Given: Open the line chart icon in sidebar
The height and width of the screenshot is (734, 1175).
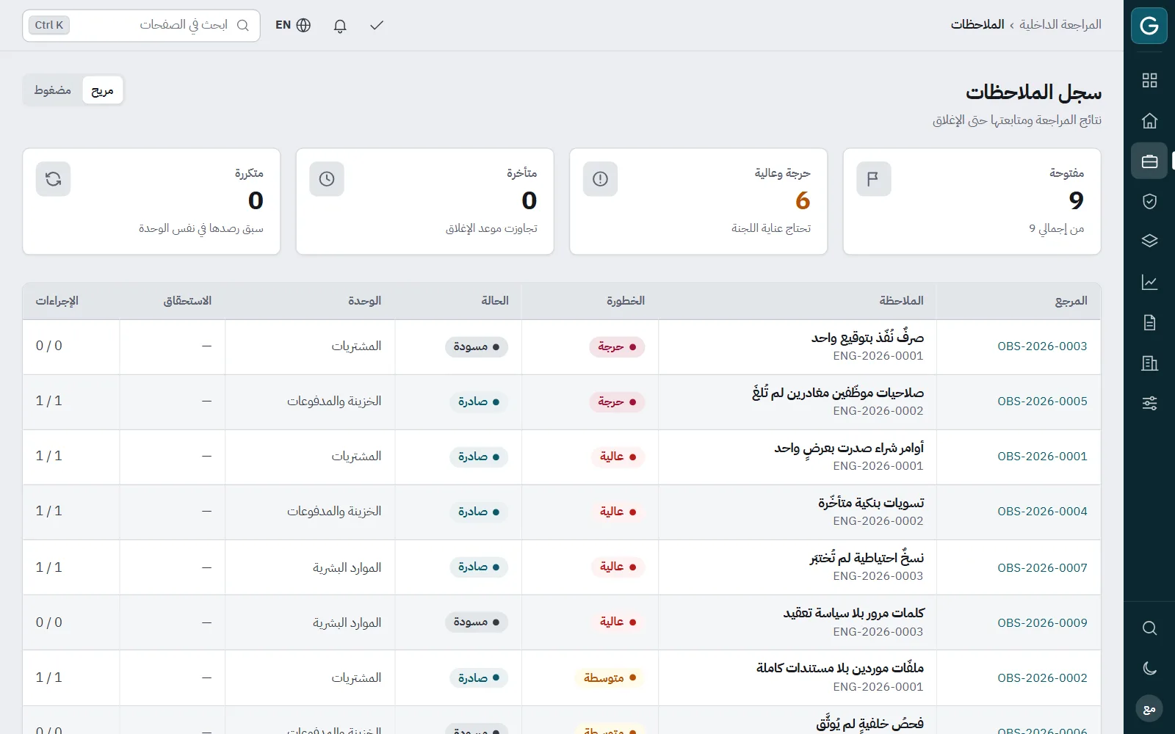Looking at the screenshot, I should tap(1149, 282).
